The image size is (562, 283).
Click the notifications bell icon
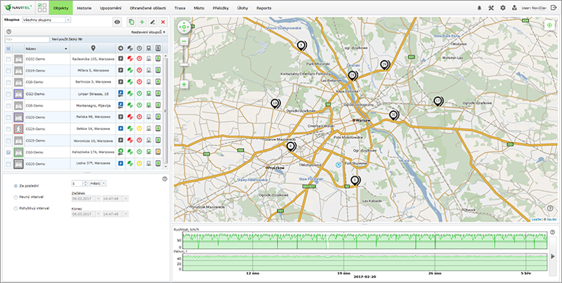(480, 7)
